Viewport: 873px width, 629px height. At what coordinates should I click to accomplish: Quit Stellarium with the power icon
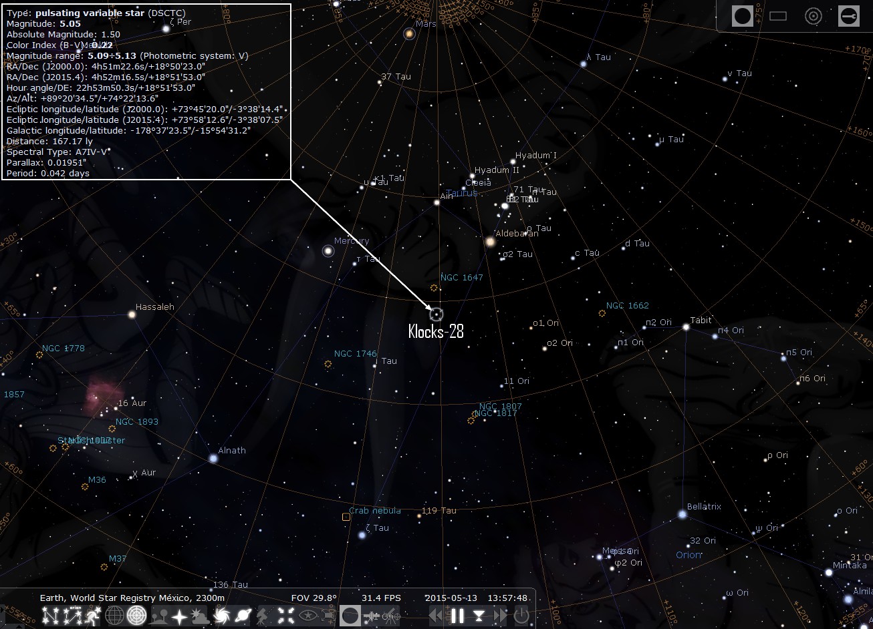521,616
